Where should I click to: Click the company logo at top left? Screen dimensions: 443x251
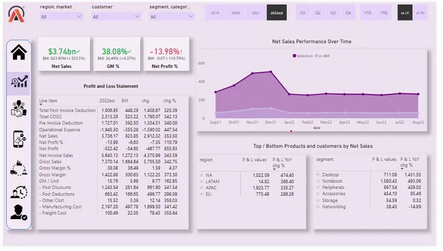[16, 14]
